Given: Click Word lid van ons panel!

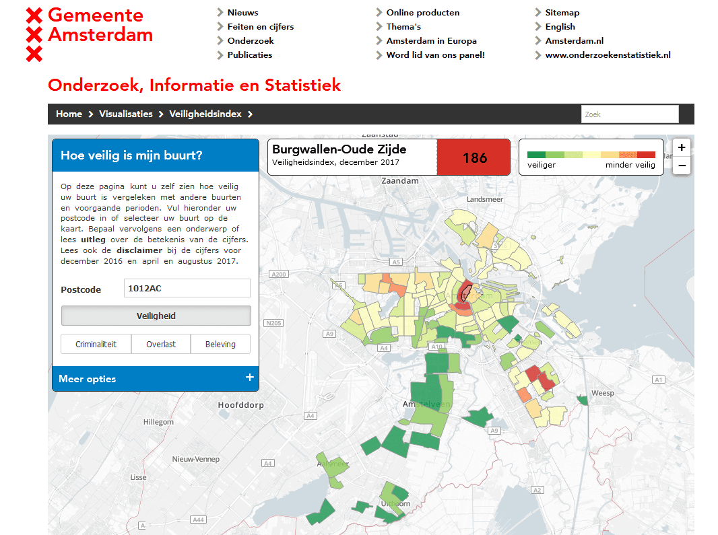Looking at the screenshot, I should coord(436,55).
